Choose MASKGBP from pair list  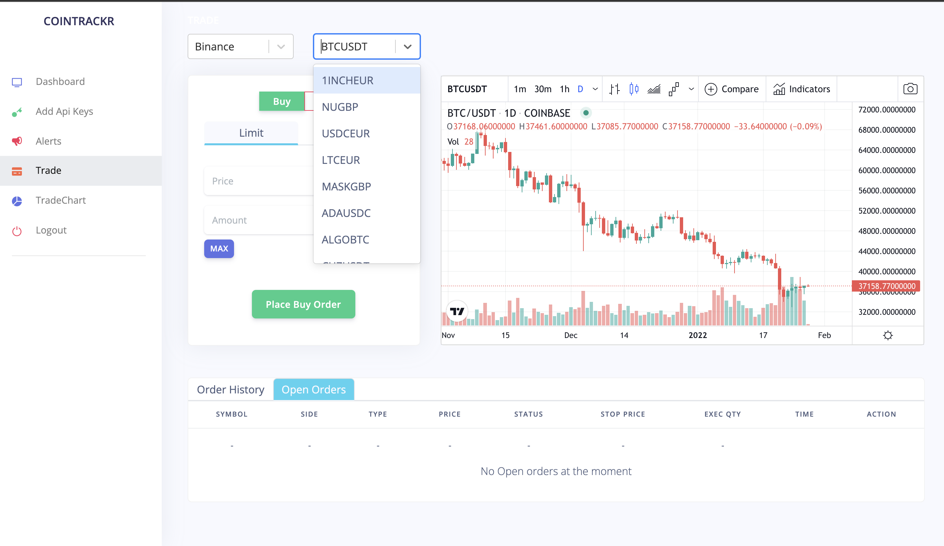click(x=367, y=186)
